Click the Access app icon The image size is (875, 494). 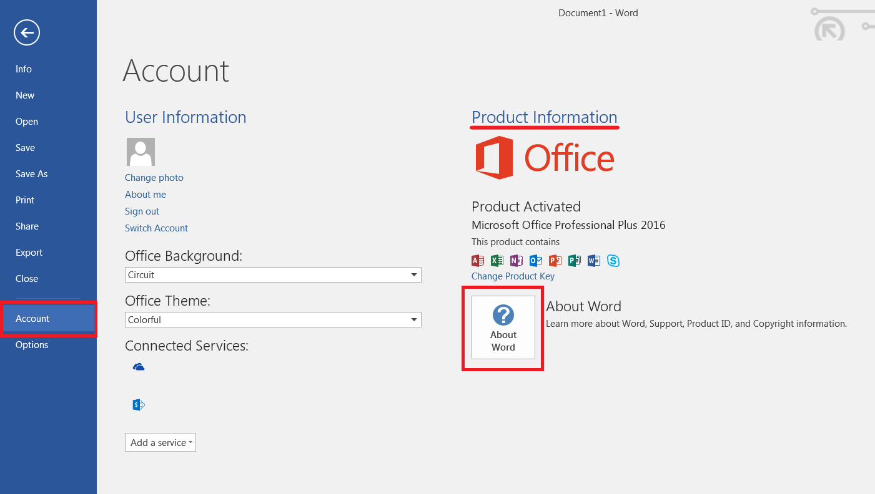point(478,261)
